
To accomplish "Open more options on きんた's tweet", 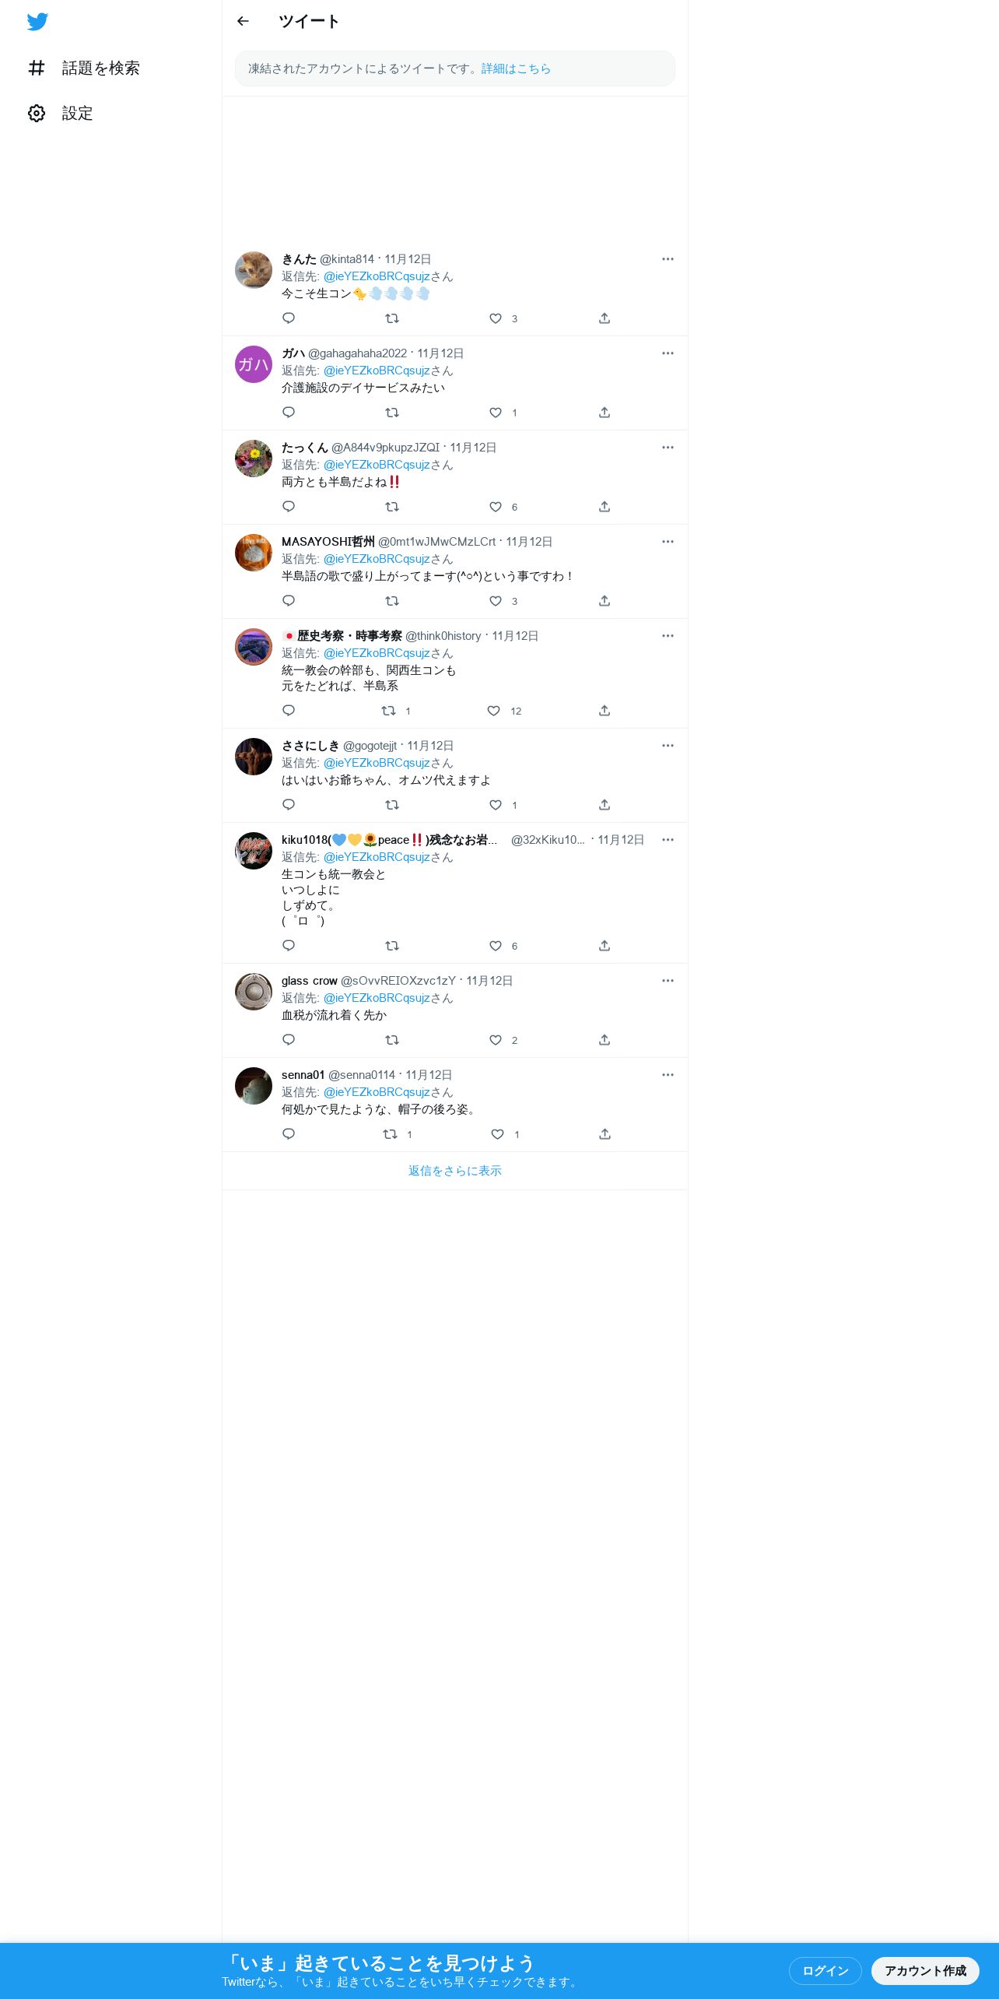I will pyautogui.click(x=668, y=259).
